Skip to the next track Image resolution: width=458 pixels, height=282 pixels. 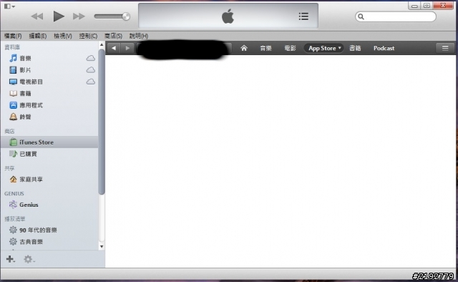click(79, 16)
